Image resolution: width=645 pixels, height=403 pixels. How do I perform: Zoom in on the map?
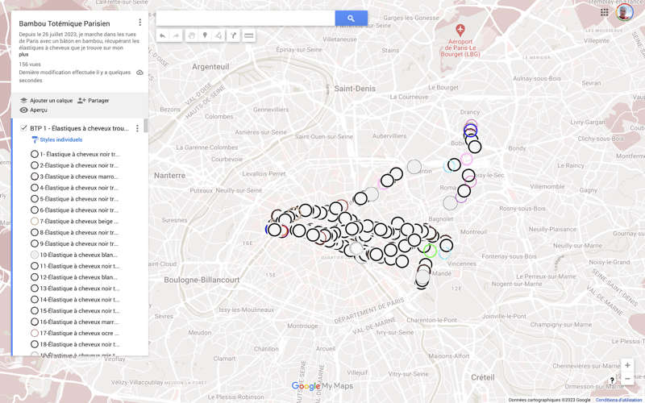point(627,365)
